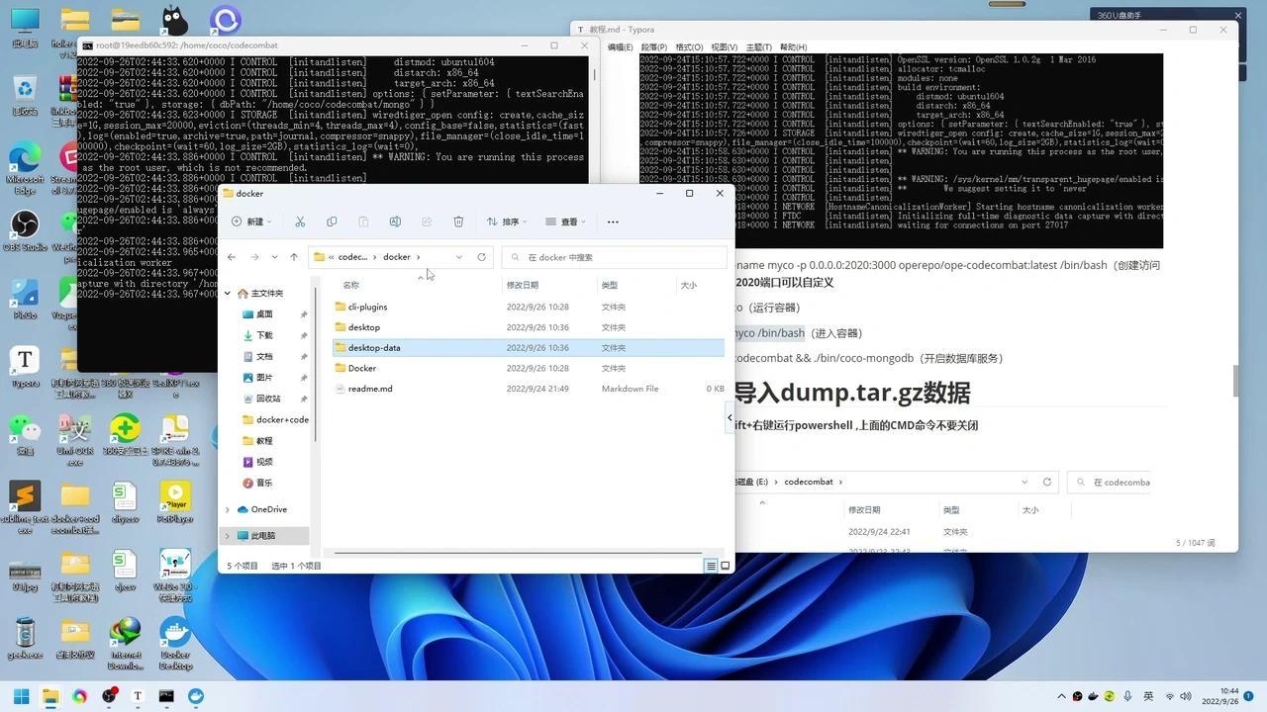The height and width of the screenshot is (712, 1267).
Task: Click the Wi-Fi icon in the system tray
Action: coord(1169,696)
